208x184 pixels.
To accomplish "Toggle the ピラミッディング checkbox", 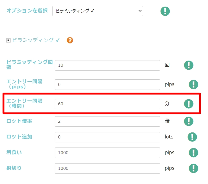I will click(x=8, y=40).
